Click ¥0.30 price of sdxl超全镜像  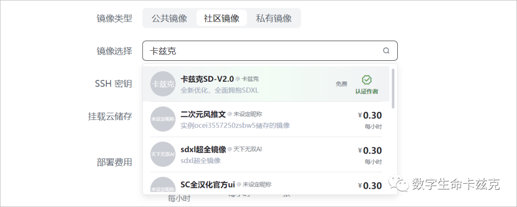[x=370, y=151]
